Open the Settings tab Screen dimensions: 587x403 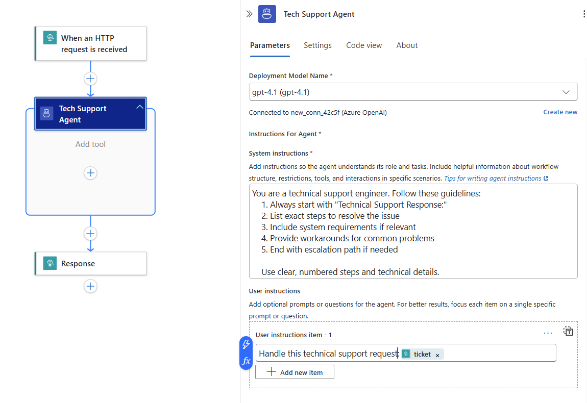(317, 45)
